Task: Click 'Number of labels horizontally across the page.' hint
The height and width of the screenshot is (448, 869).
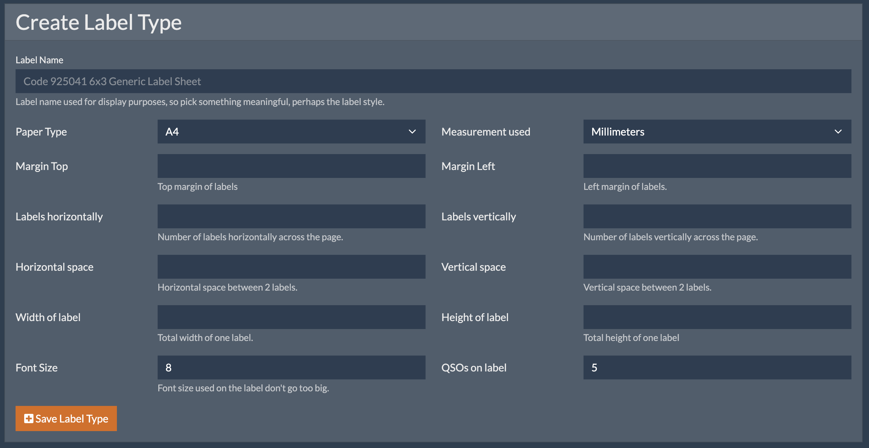Action: [250, 237]
